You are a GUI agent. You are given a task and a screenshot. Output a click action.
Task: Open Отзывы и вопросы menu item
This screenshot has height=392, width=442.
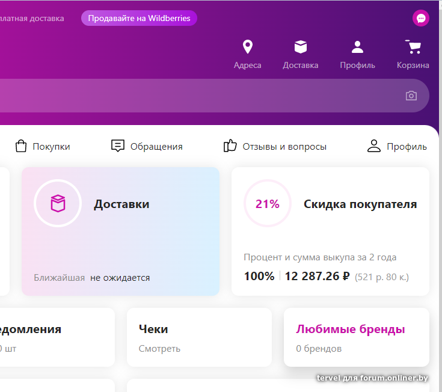284,147
